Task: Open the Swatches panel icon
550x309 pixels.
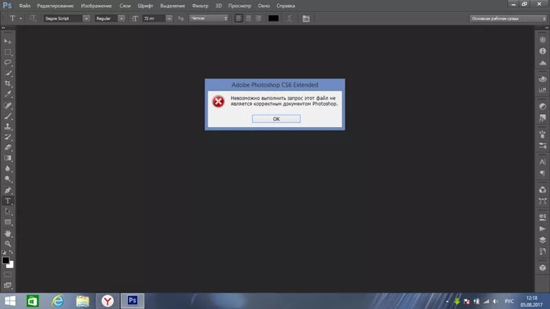Action: tap(542, 91)
